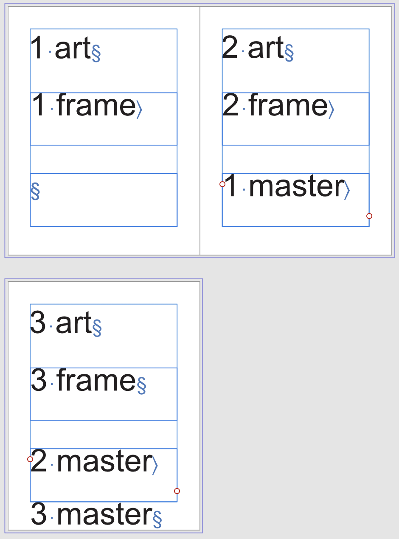
Task: Click on the "2 frame" text
Action: pyautogui.click(x=275, y=106)
